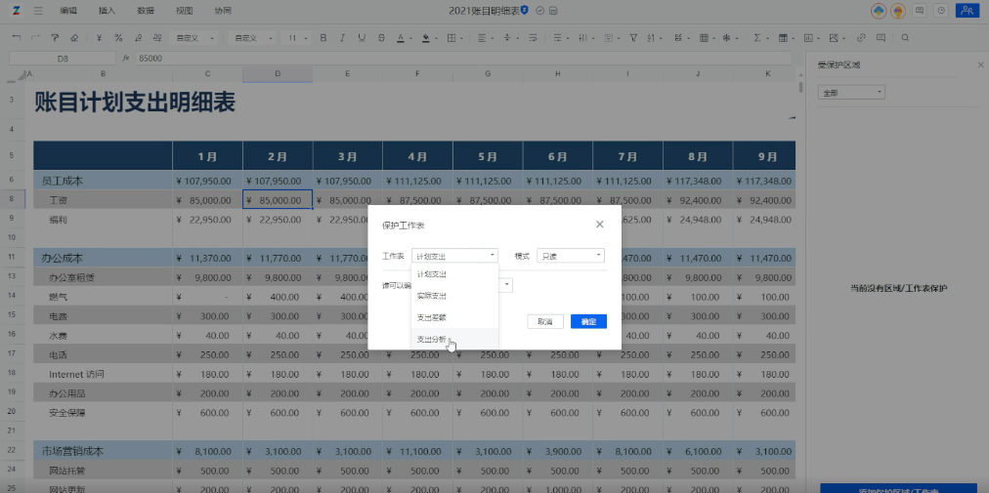Click the 8月 column header cell
The height and width of the screenshot is (493, 989).
coord(698,156)
